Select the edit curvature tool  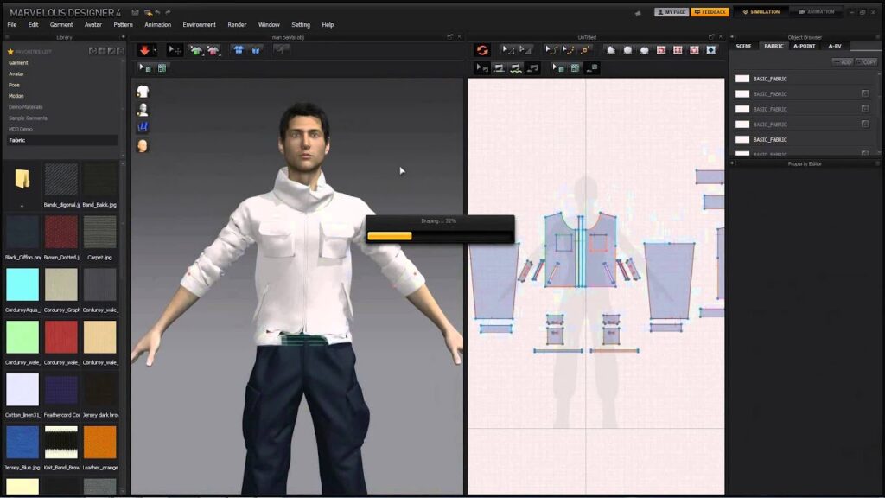coord(550,50)
